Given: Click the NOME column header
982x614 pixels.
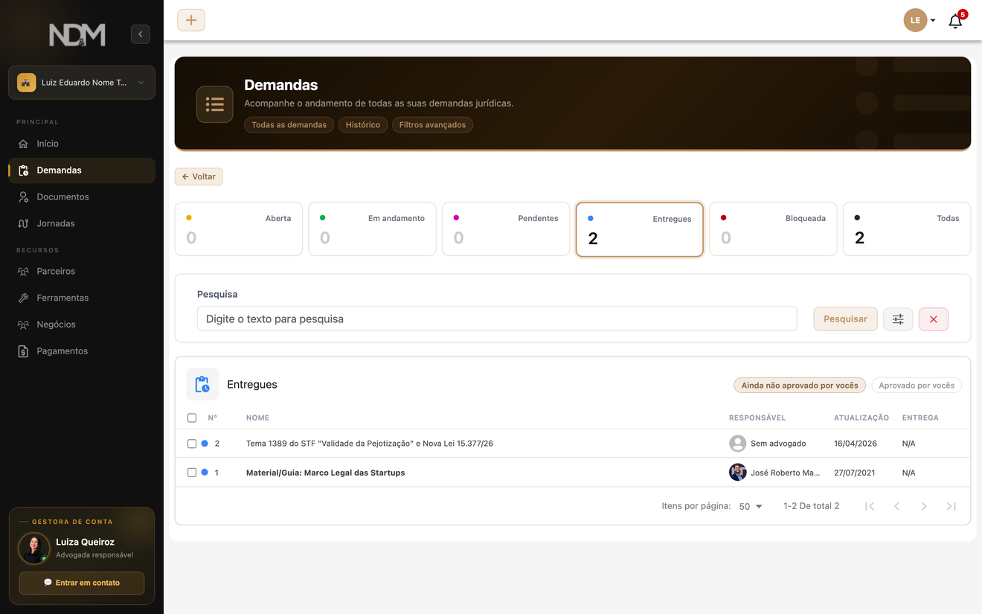Looking at the screenshot, I should click(x=257, y=418).
